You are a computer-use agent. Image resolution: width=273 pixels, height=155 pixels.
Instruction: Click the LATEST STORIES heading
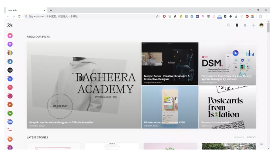click(x=37, y=137)
